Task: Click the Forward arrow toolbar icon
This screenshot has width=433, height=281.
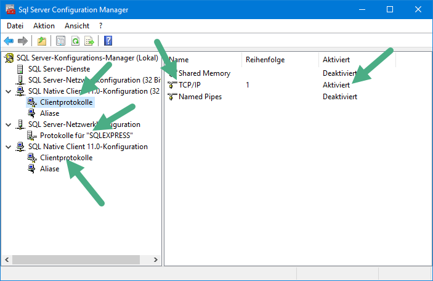Action: (x=23, y=41)
